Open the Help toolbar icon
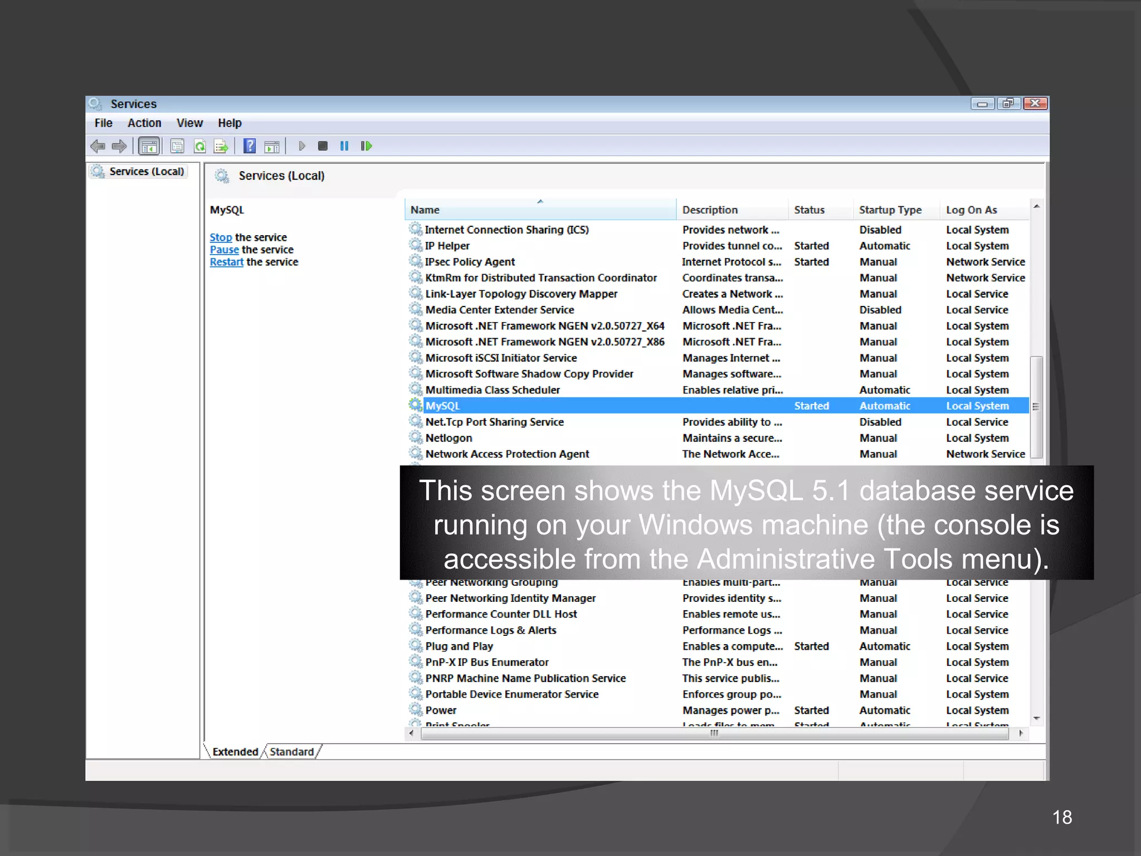Screen dimensions: 1141x856 (250, 146)
